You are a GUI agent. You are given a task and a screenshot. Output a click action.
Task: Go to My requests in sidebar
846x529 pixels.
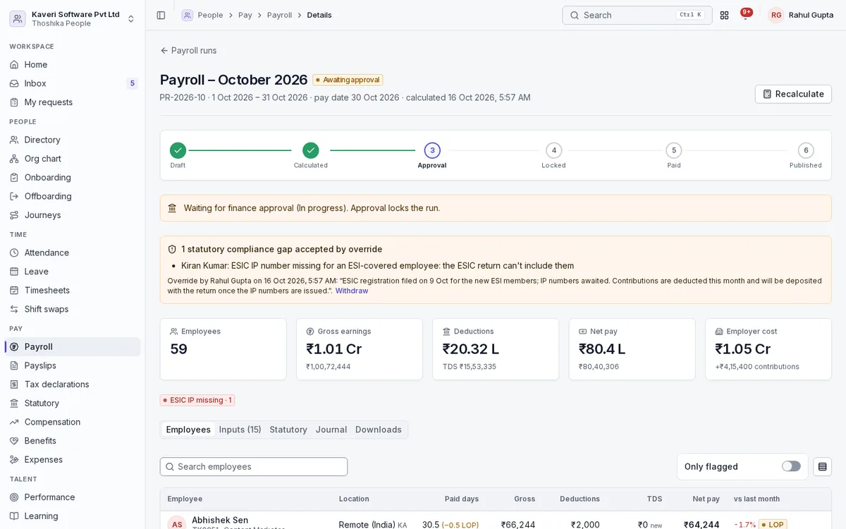[73, 102]
